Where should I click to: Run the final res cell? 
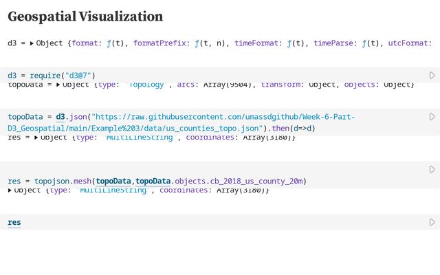point(432,222)
